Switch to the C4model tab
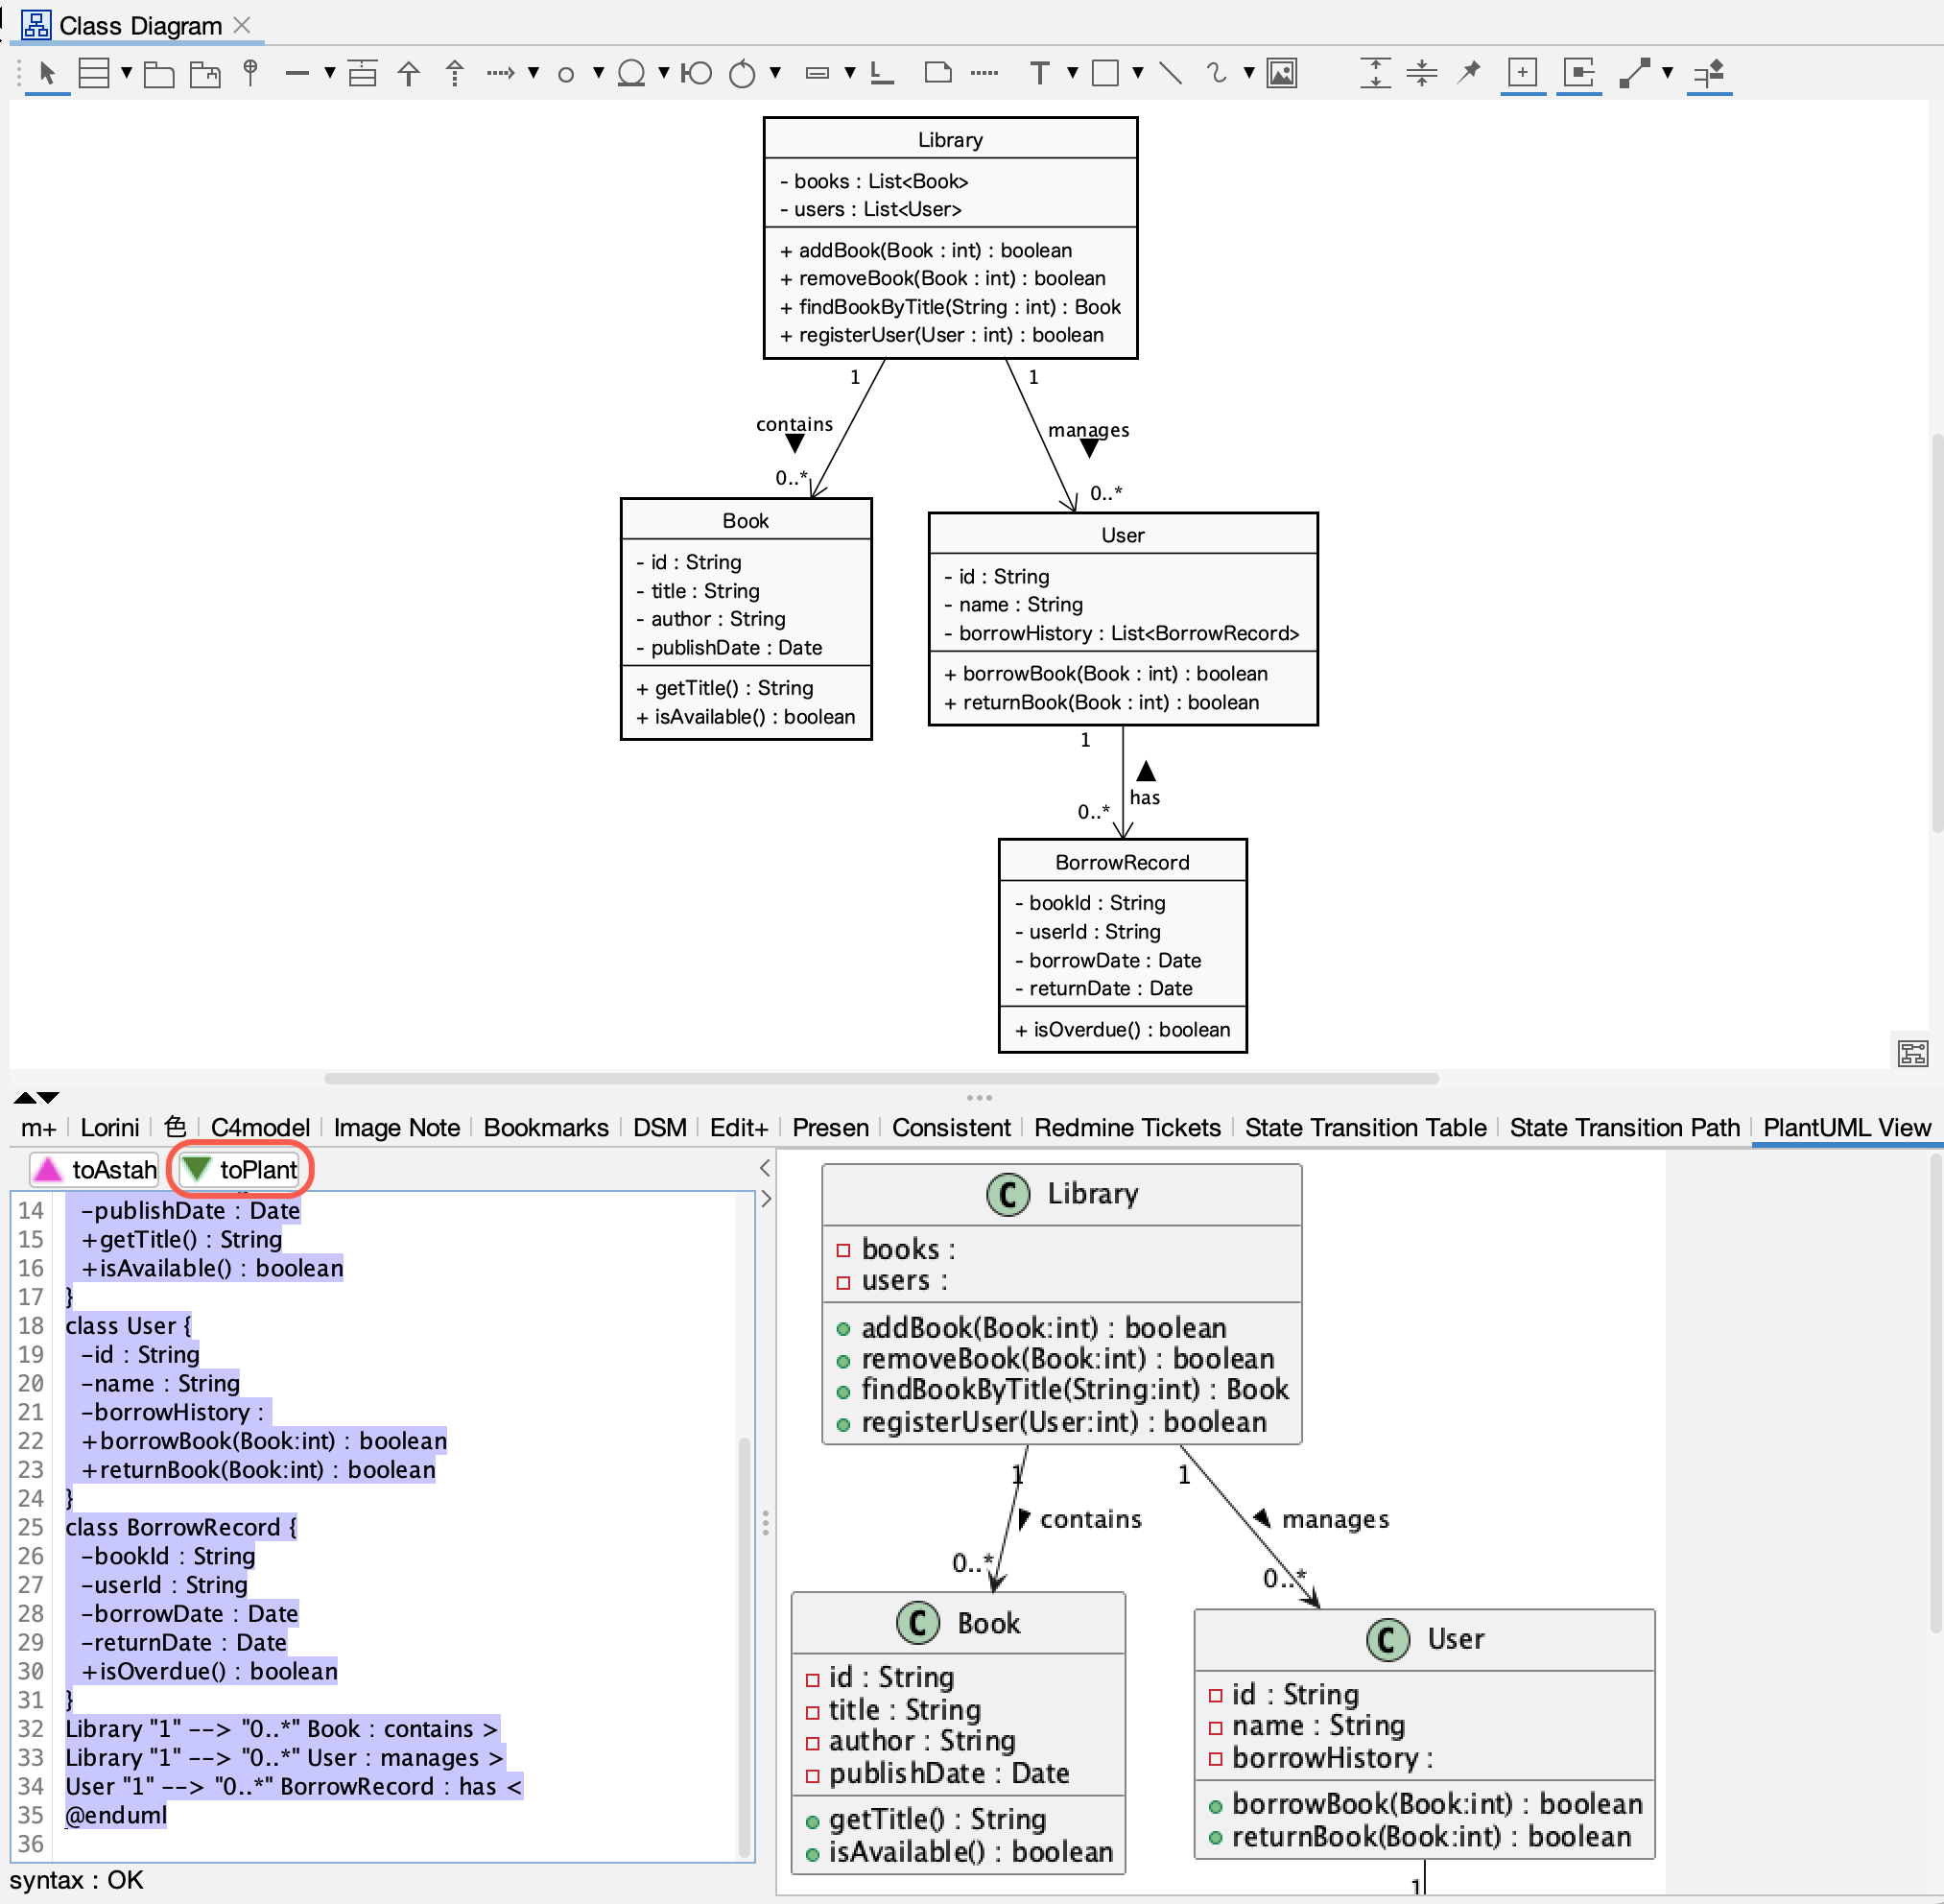 point(260,1127)
